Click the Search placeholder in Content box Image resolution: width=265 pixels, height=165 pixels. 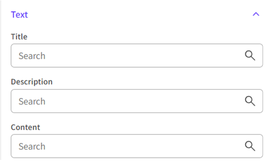coord(32,146)
